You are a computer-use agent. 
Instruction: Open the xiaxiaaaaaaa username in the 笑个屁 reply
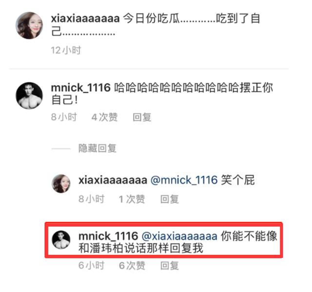[x=113, y=180]
